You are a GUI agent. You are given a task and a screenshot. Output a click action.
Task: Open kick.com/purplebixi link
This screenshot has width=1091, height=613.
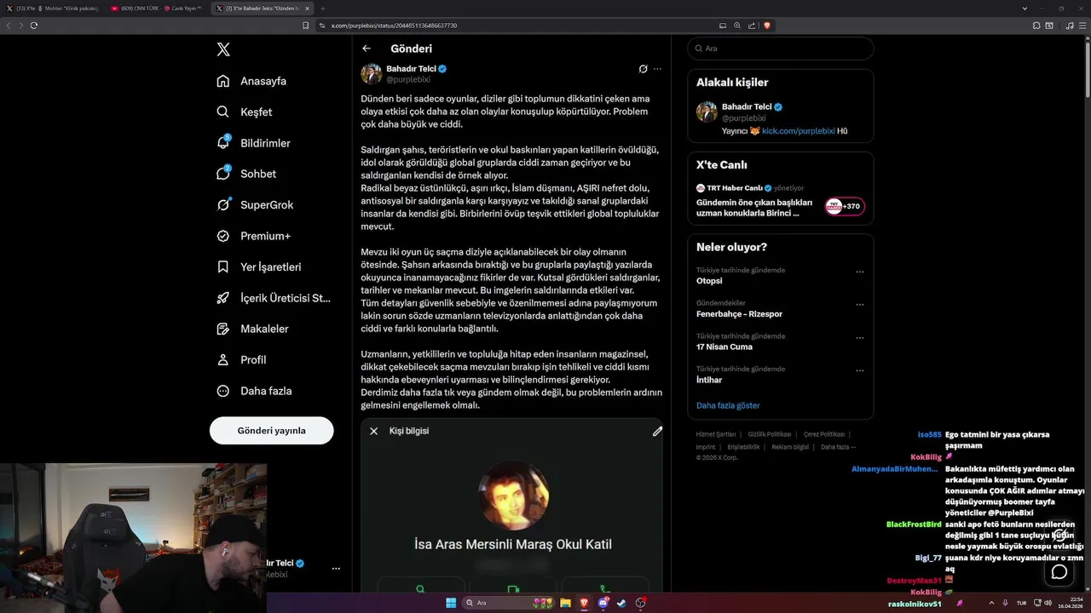pos(798,131)
